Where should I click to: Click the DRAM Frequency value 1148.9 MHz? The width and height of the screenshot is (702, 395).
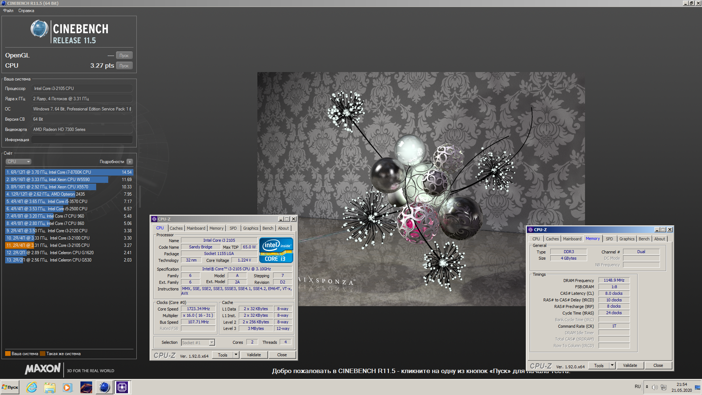614,280
